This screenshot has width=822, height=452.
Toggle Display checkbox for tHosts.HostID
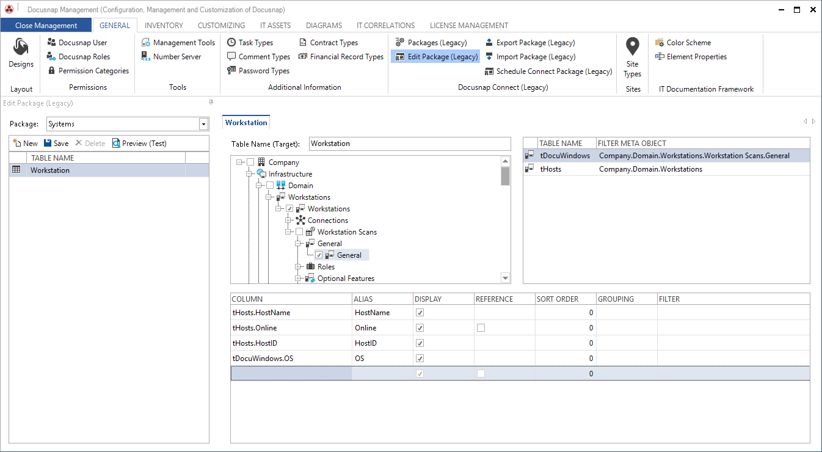click(x=420, y=343)
